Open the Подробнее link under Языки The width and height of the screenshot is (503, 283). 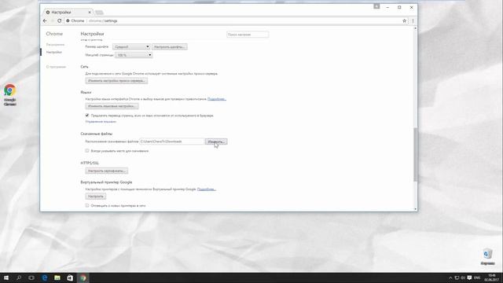tap(217, 99)
